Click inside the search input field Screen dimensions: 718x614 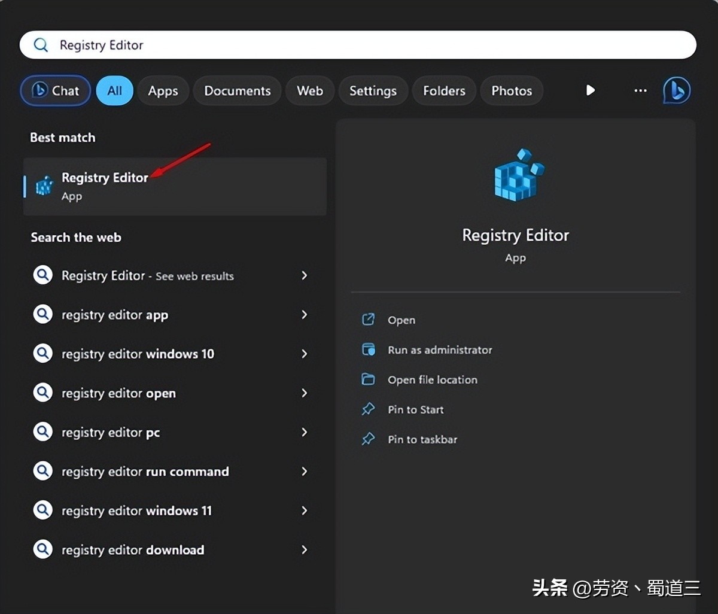[x=239, y=44]
